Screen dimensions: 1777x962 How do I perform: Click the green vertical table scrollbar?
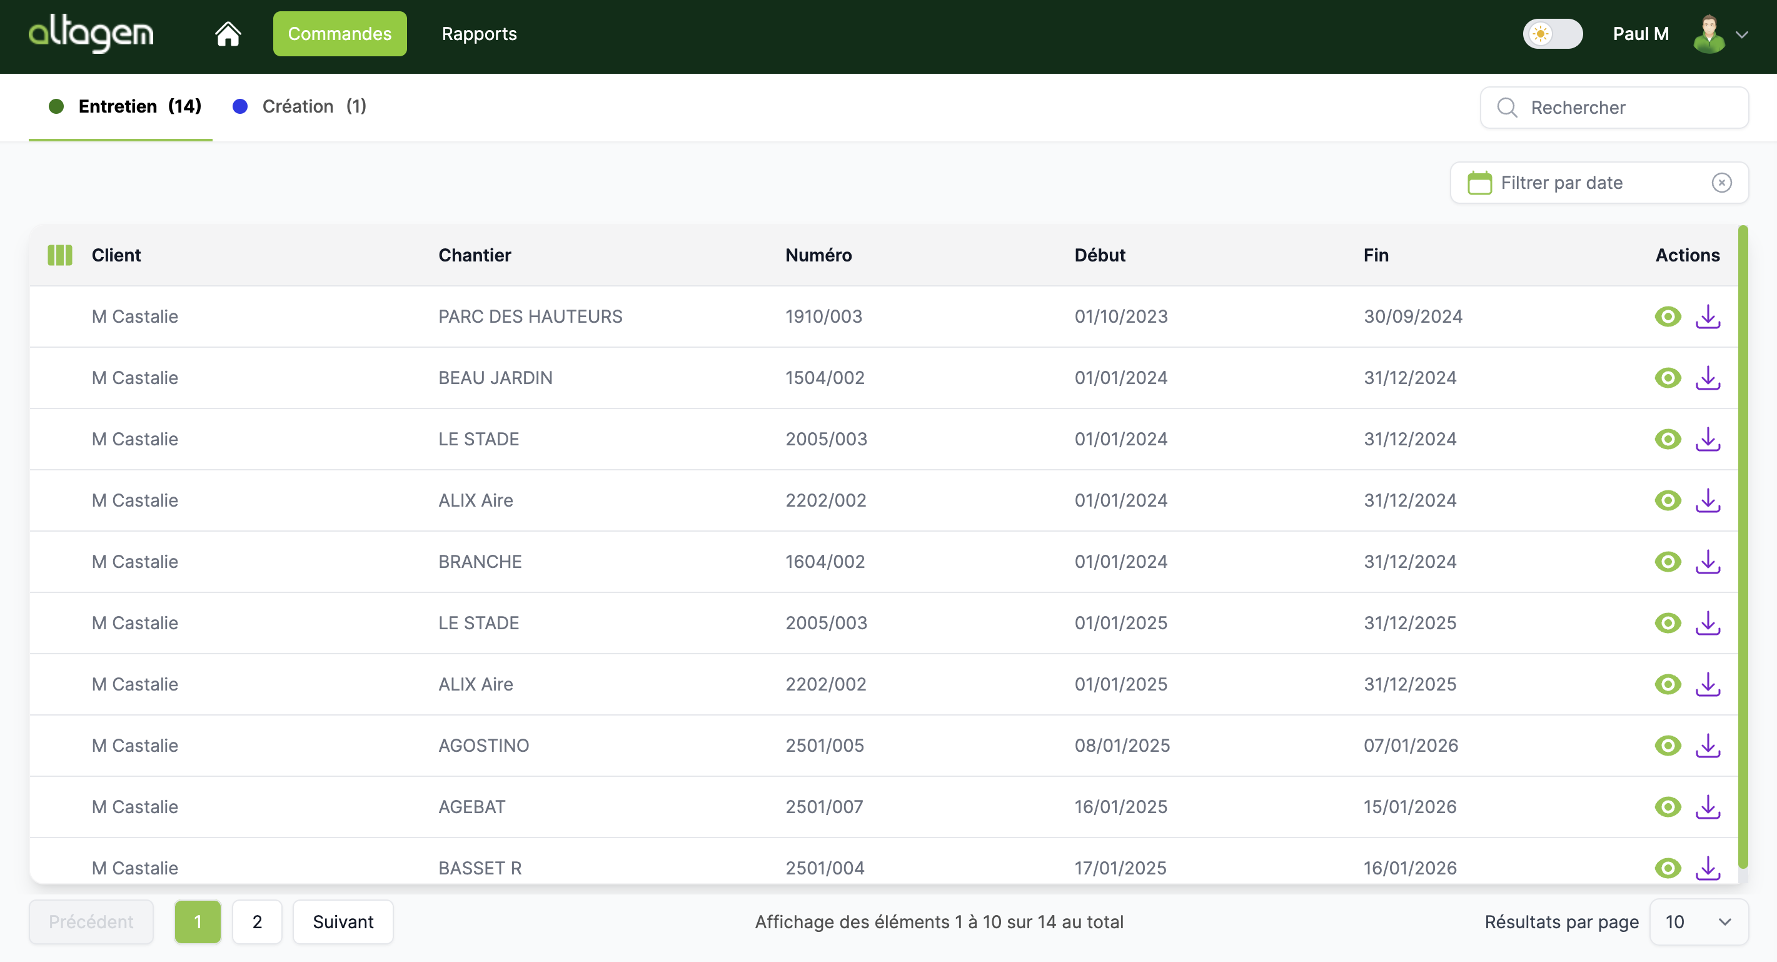coord(1743,545)
